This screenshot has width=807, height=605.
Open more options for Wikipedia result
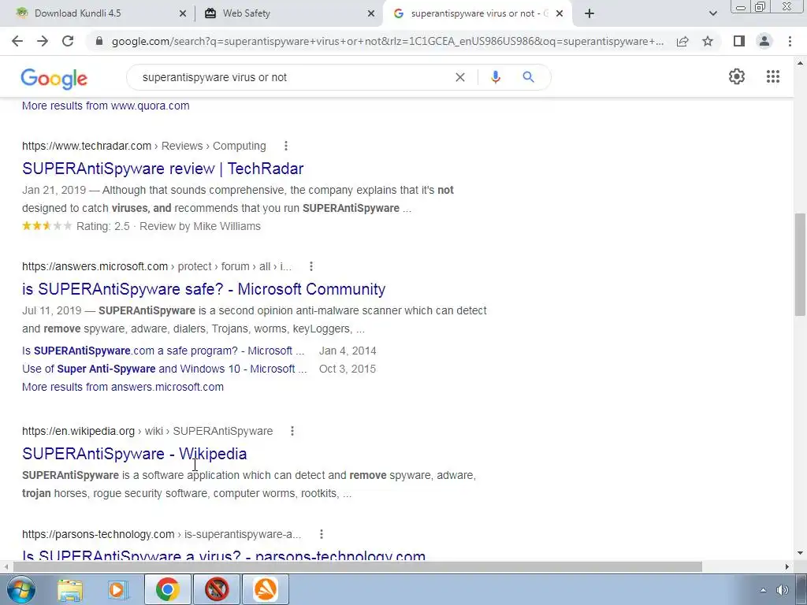click(292, 431)
